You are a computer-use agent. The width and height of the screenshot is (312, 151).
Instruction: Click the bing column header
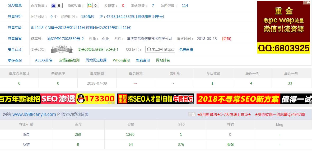[x=280, y=125]
